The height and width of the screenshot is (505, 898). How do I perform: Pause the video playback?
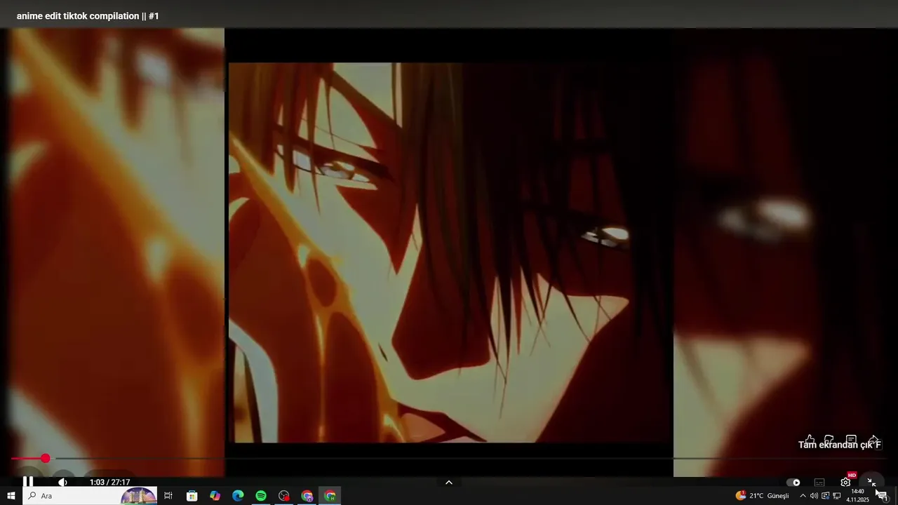click(x=28, y=482)
